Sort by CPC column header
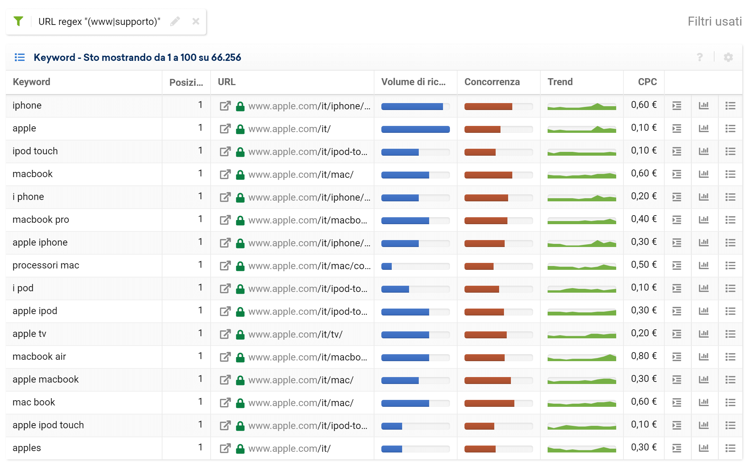 coord(647,82)
